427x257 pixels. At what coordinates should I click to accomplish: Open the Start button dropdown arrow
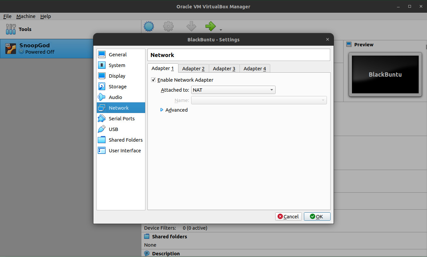click(x=221, y=30)
